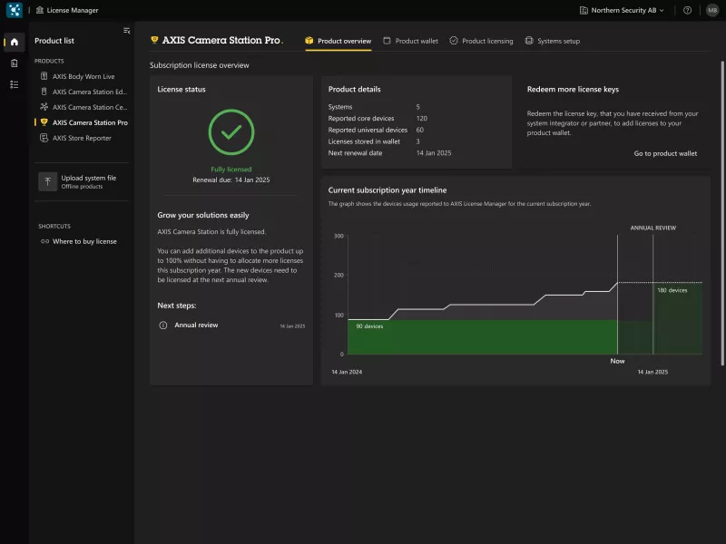Click the help question mark icon

tap(688, 10)
